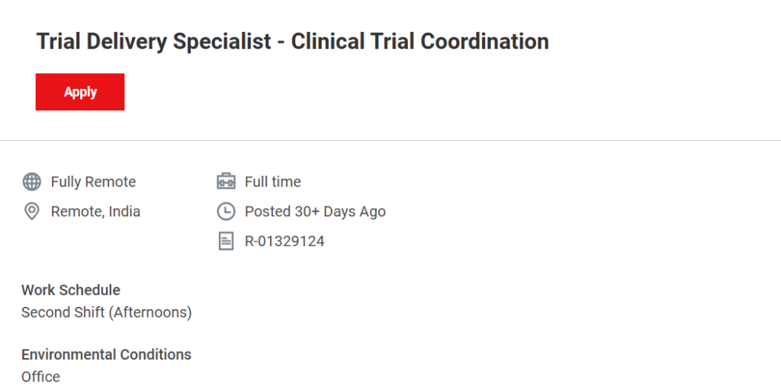781x390 pixels.
Task: Select the 'Office' value under Environmental Conditions
Action: pos(40,377)
